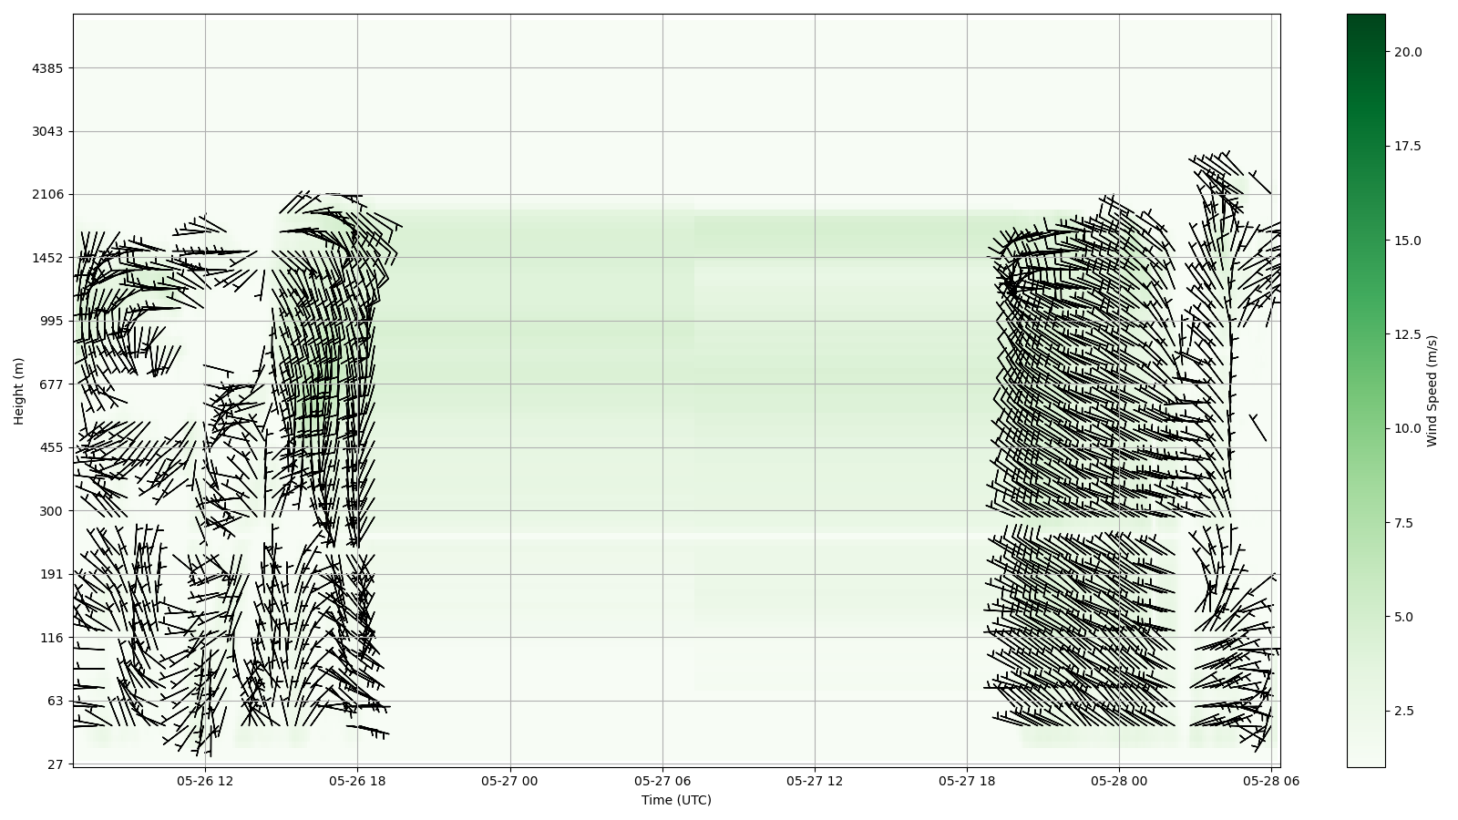Select the "05-27 18" time axis tick

click(967, 781)
